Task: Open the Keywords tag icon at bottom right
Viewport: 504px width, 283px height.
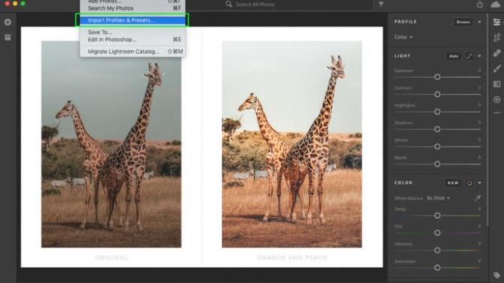Action: click(496, 275)
